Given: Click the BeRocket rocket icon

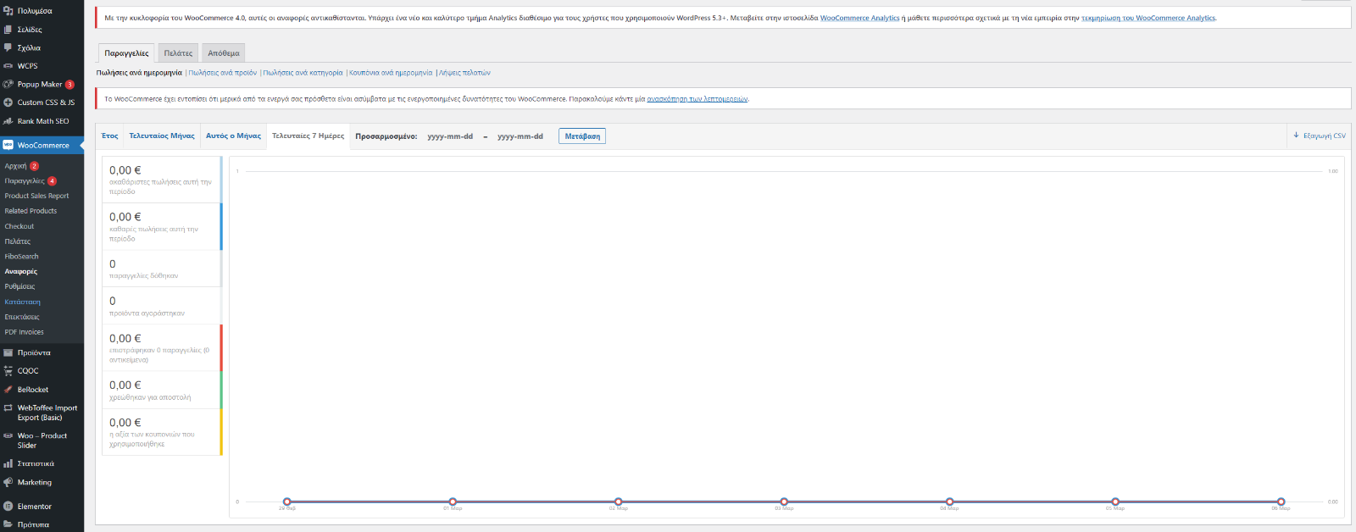Looking at the screenshot, I should point(8,390).
